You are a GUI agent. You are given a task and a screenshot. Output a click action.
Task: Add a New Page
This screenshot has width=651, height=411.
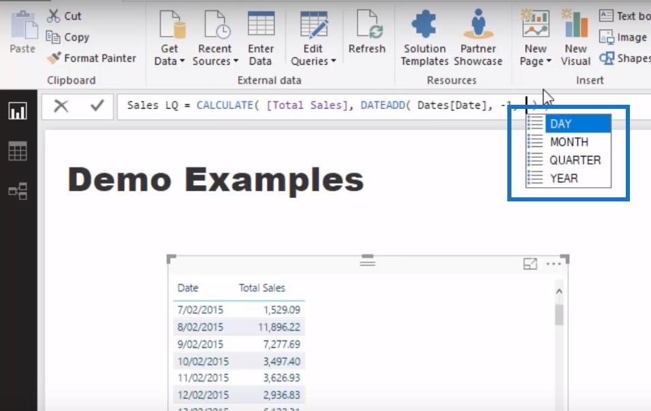[x=535, y=38]
